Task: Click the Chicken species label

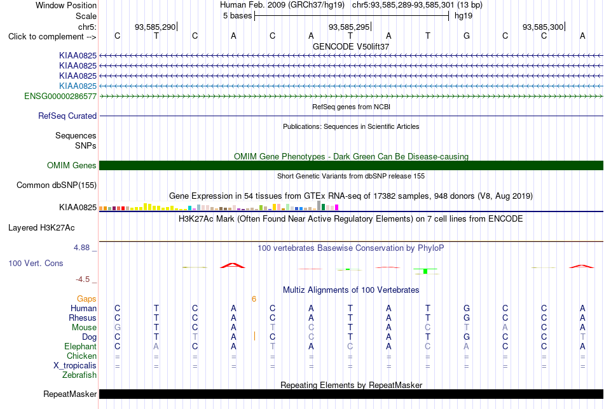Action: [81, 356]
